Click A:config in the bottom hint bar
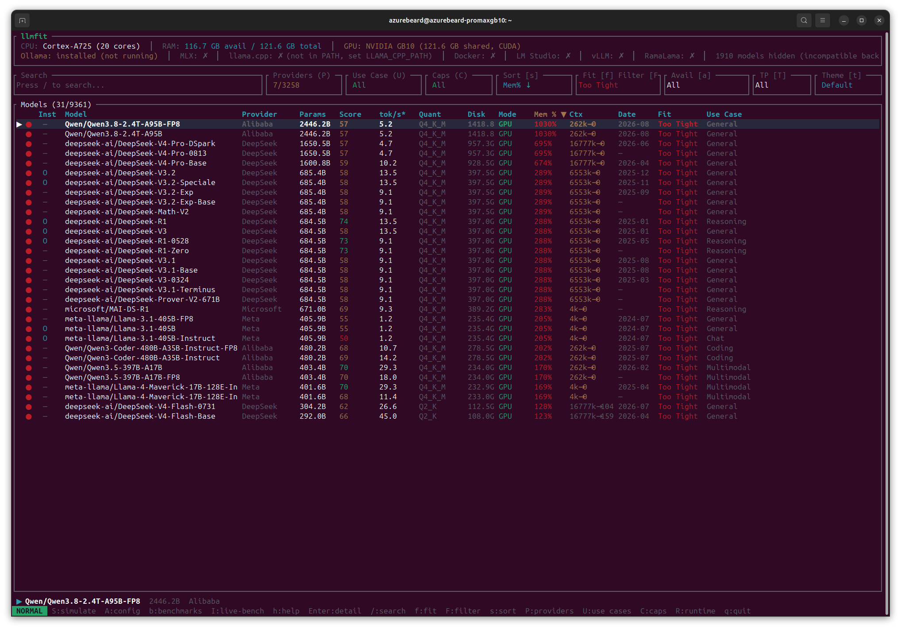The image size is (901, 629). [123, 611]
